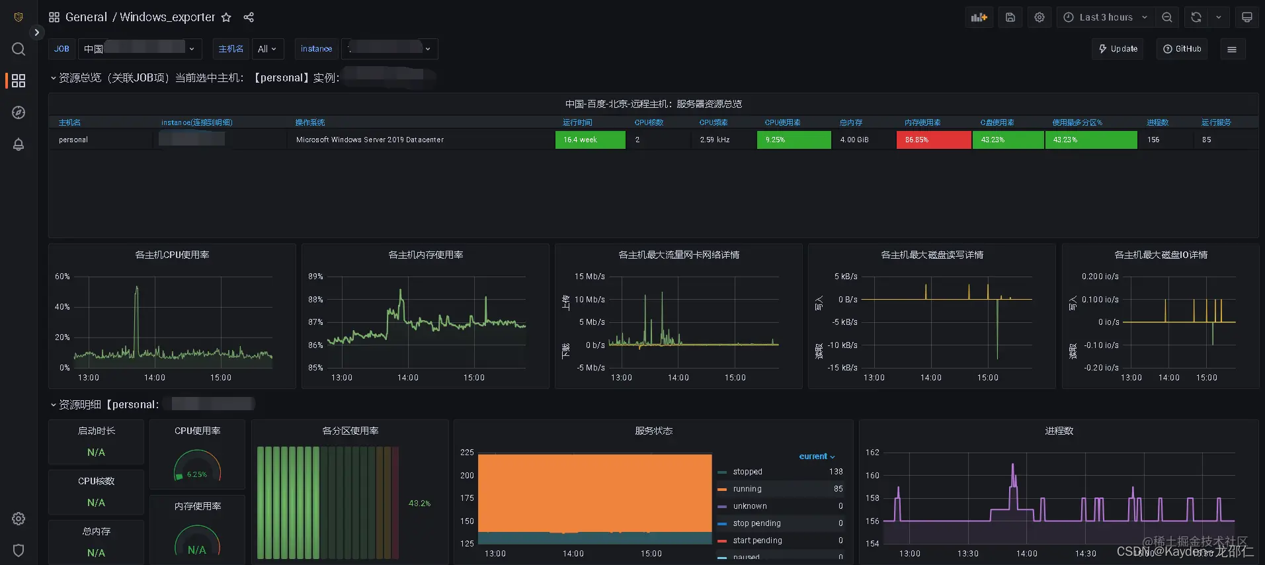Open 各主机最大磁盘IO详情 panel menu
The width and height of the screenshot is (1265, 565).
coord(1161,255)
